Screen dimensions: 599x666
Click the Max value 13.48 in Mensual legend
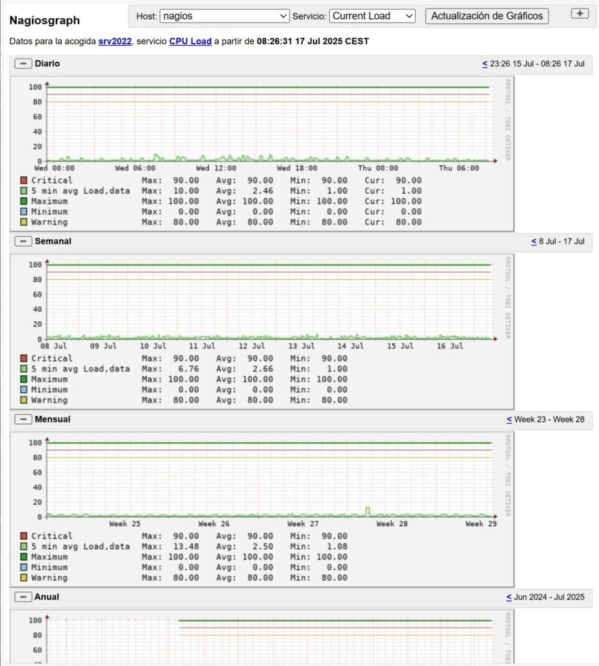(186, 546)
